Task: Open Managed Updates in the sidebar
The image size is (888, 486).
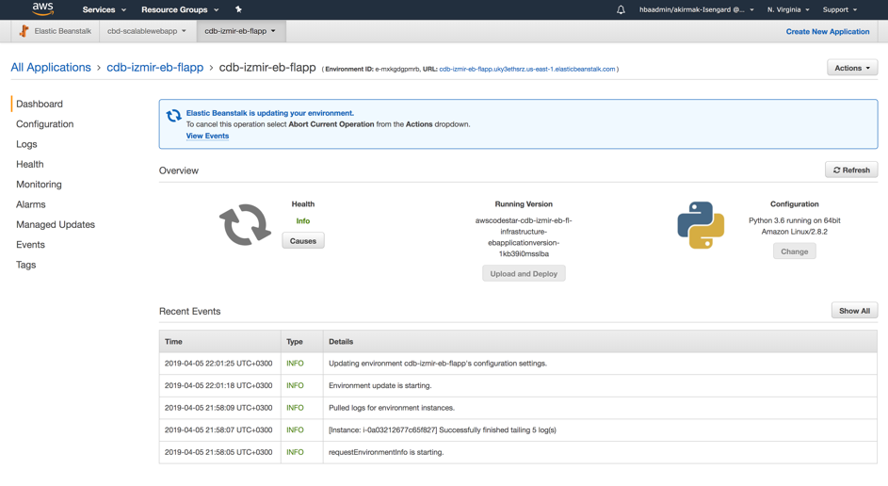Action: pyautogui.click(x=56, y=225)
